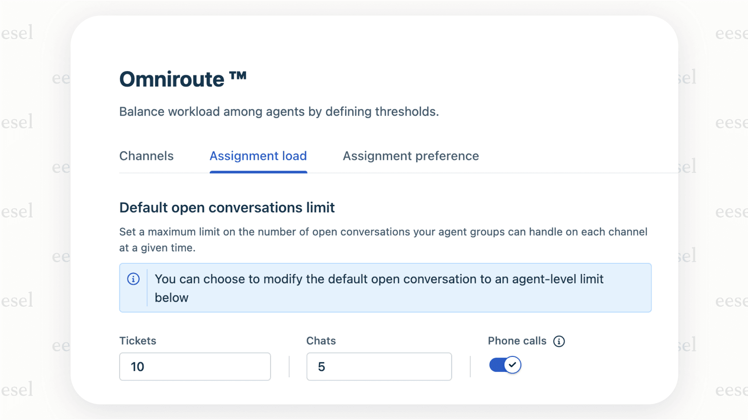Click the tooltip icon after the Phone calls label

tap(560, 341)
